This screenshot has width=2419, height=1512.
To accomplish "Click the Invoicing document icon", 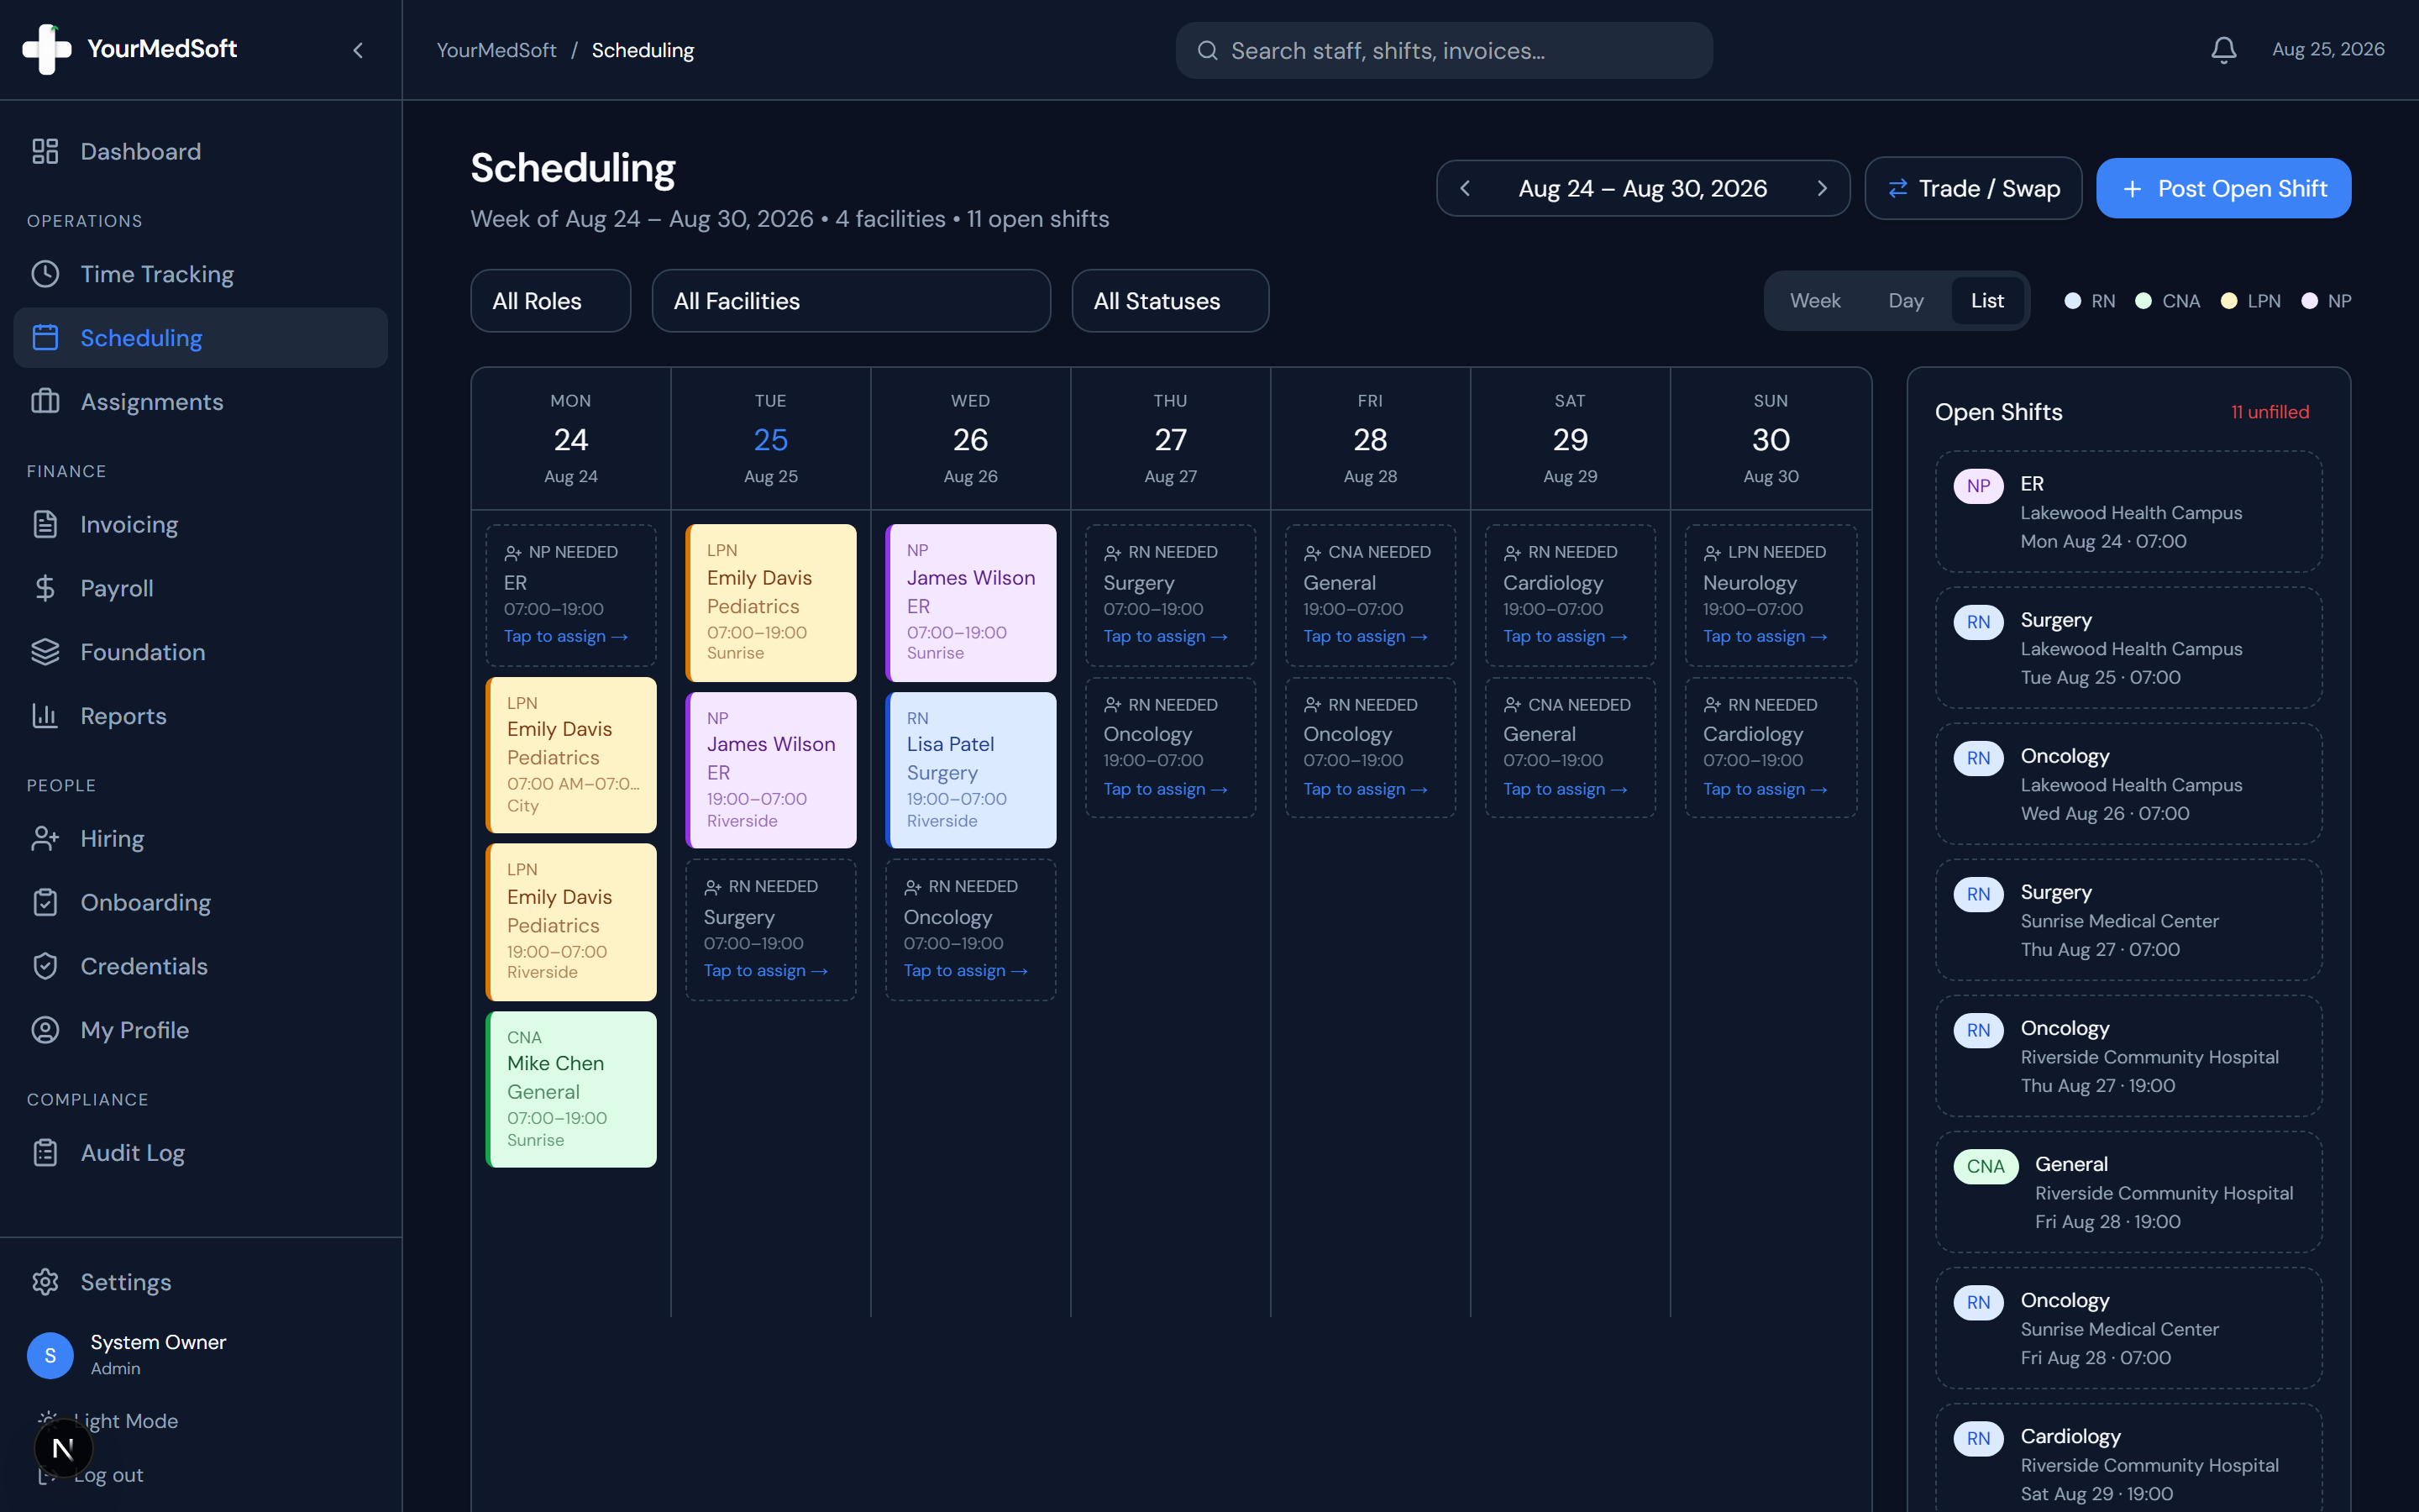I will click(x=45, y=524).
